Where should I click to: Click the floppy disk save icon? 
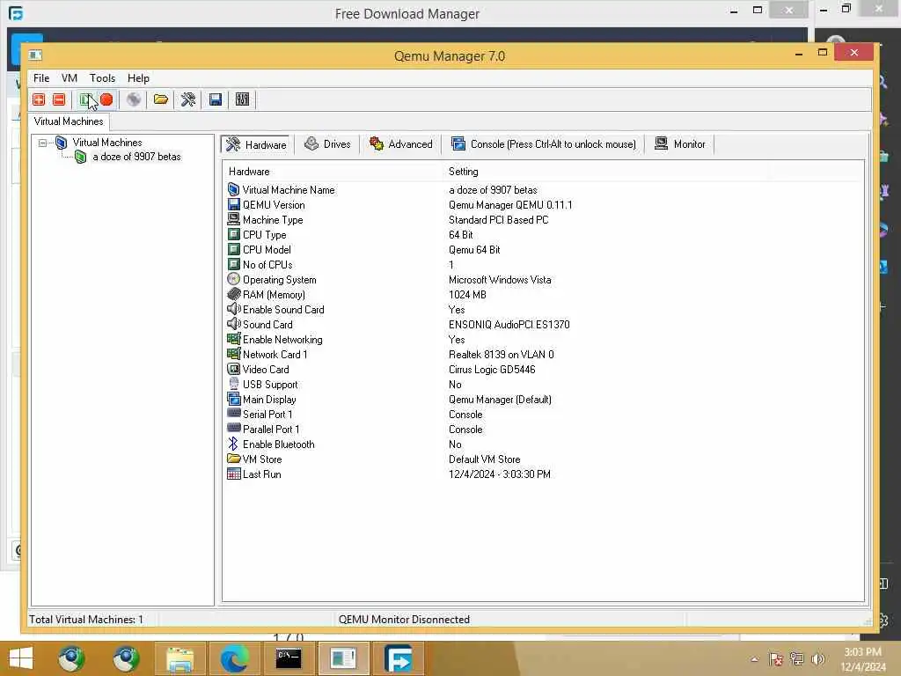coord(216,99)
